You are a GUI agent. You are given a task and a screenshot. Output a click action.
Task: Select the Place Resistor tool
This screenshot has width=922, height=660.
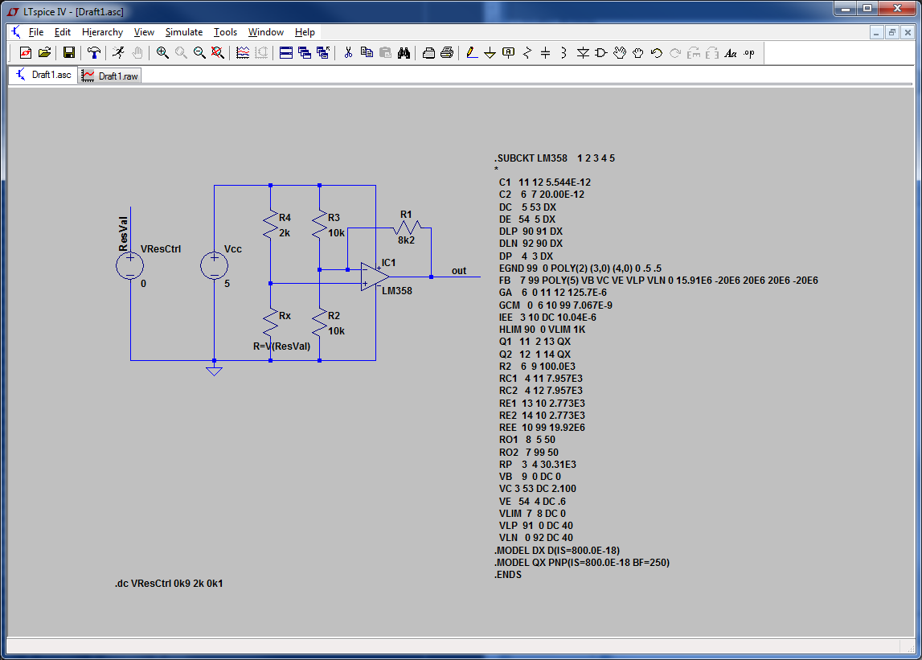pos(527,53)
